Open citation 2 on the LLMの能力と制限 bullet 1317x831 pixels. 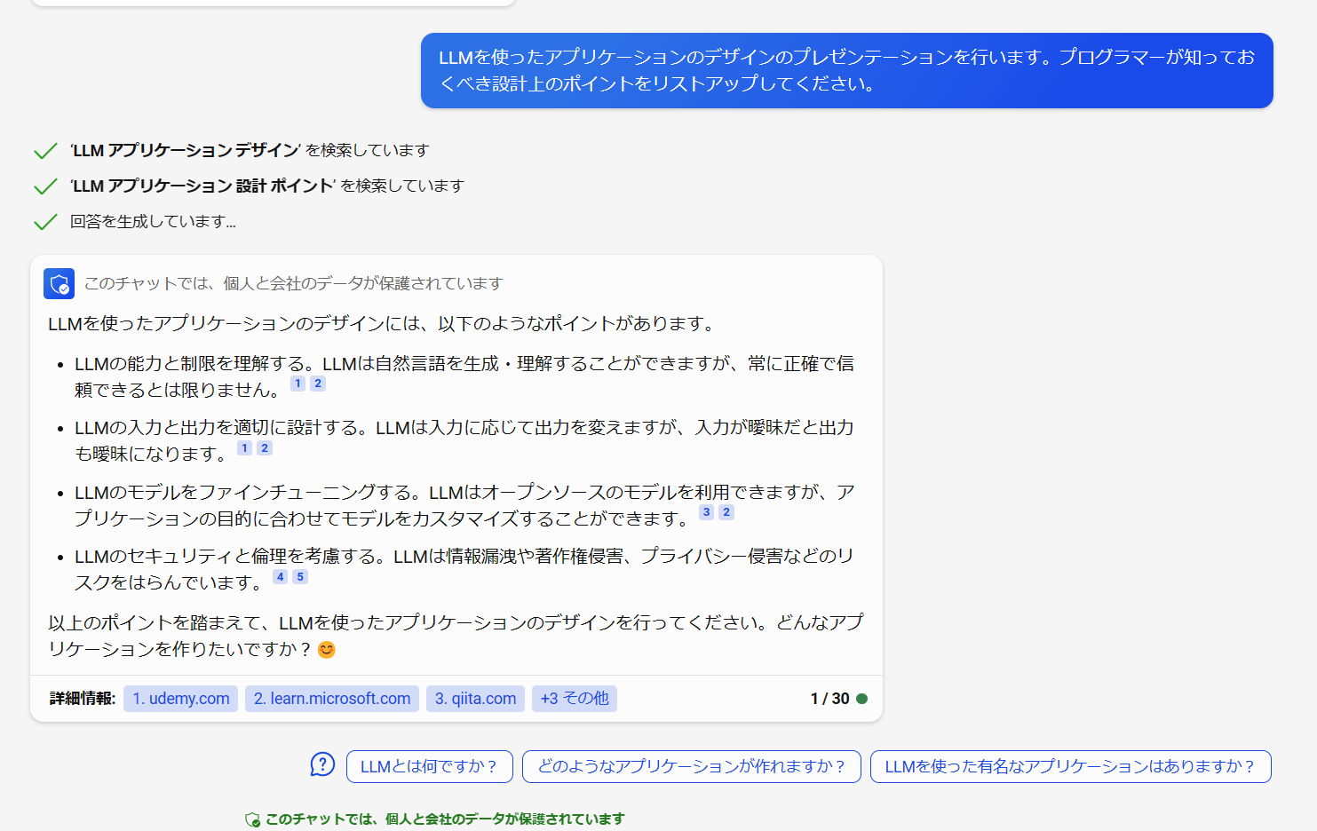pyautogui.click(x=318, y=384)
